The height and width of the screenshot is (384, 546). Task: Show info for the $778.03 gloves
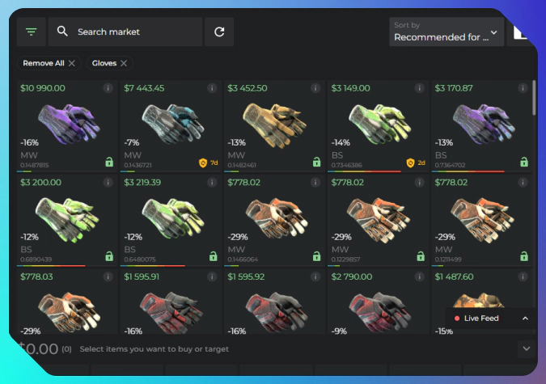coord(108,276)
